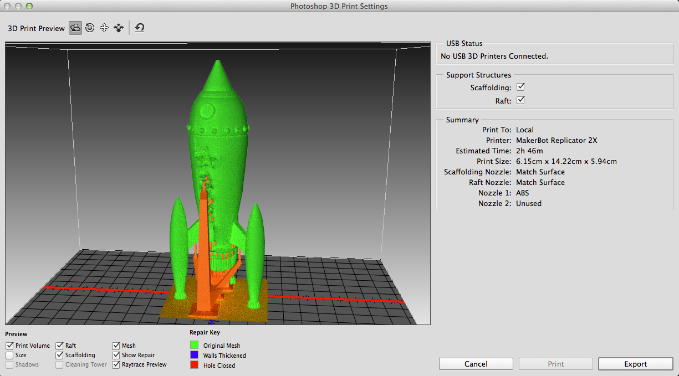This screenshot has height=376, width=679.
Task: Click Raft Nozzle value 'Match Surface'
Action: point(540,182)
